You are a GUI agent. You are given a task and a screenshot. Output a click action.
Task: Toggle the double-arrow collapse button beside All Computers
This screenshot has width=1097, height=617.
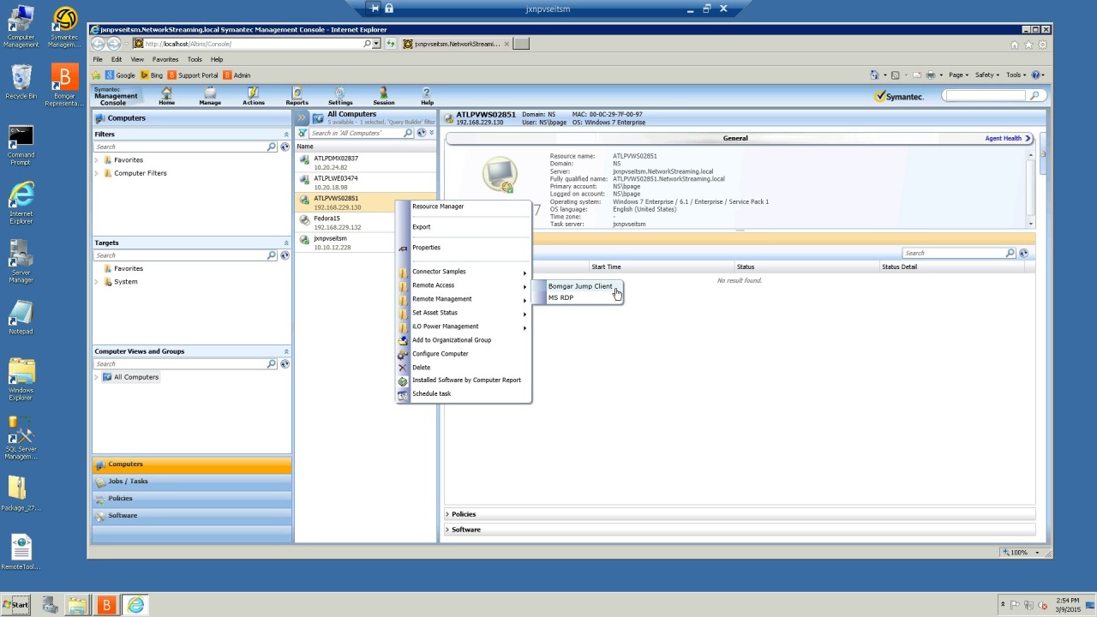point(302,117)
